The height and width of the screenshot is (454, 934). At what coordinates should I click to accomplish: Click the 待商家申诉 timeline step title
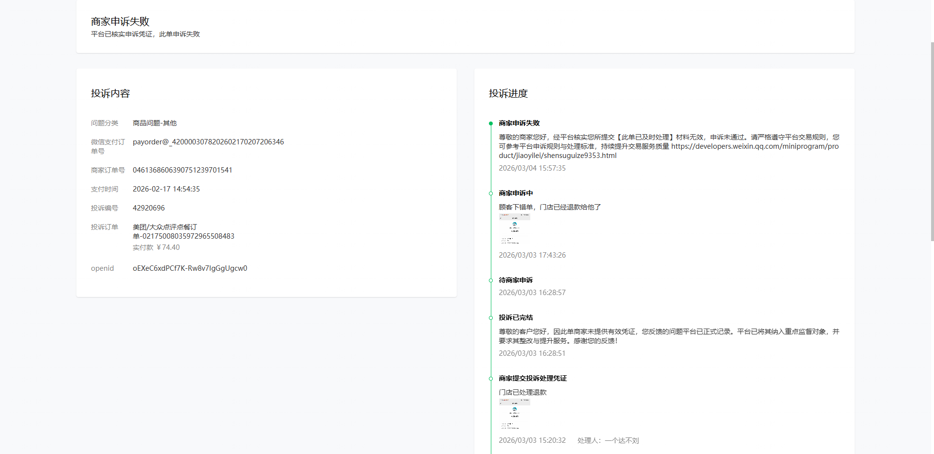click(x=516, y=280)
